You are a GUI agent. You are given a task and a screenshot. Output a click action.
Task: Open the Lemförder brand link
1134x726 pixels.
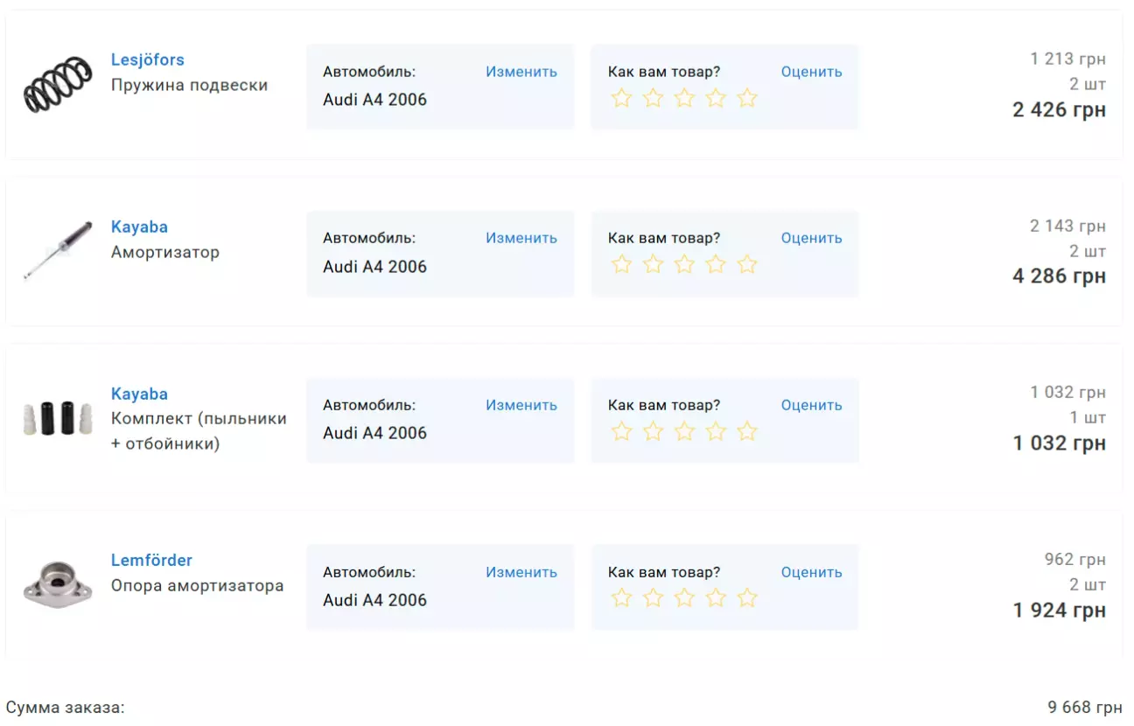(151, 561)
